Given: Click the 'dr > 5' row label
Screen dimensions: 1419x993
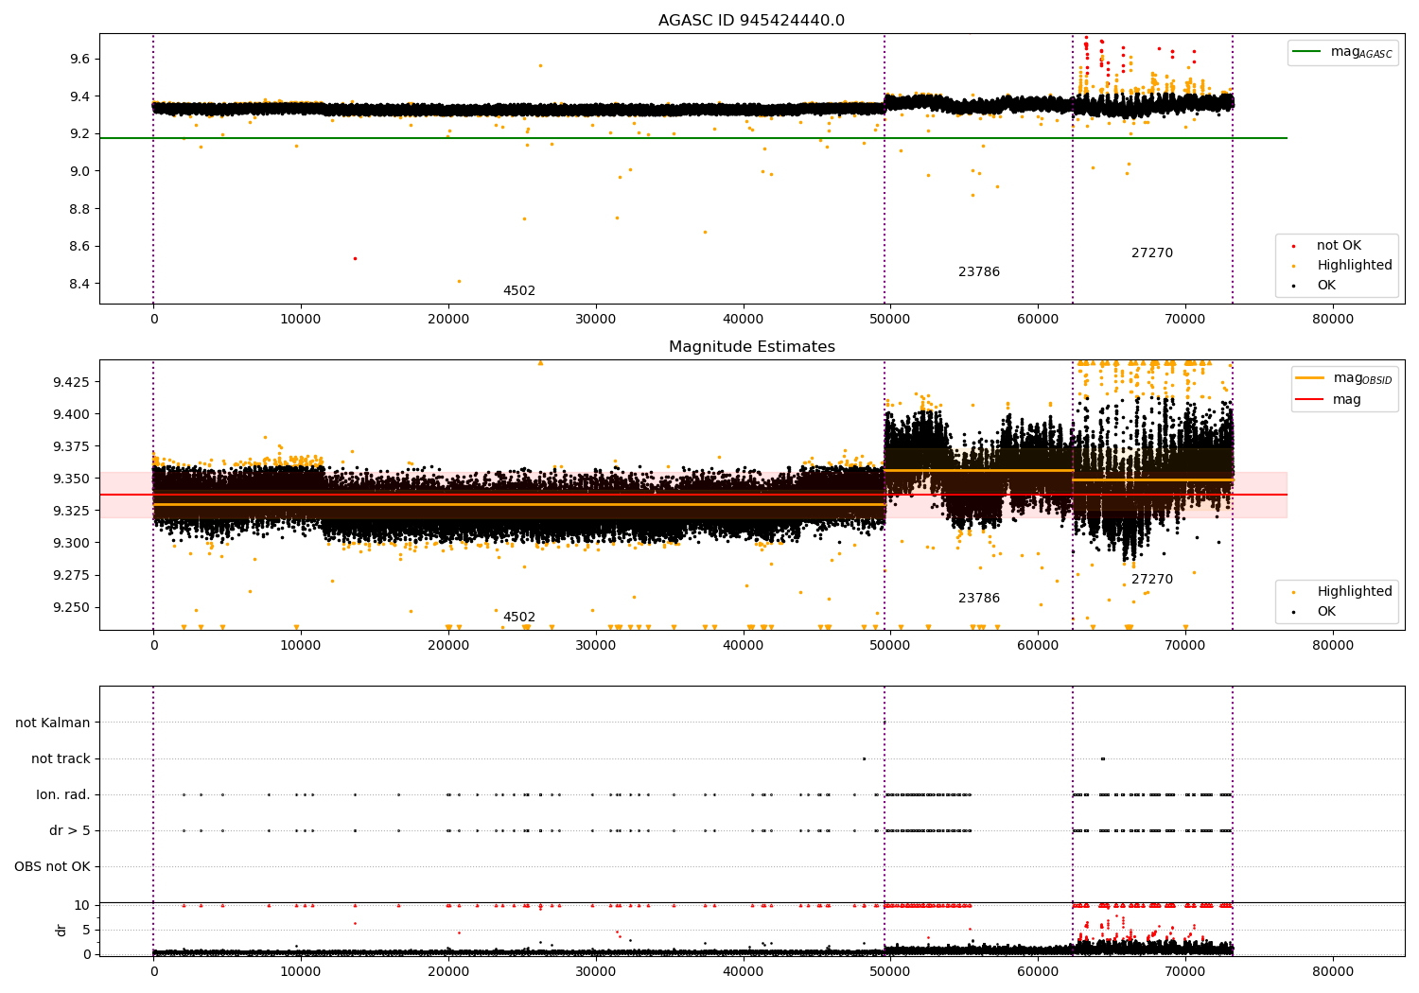Looking at the screenshot, I should point(70,831).
